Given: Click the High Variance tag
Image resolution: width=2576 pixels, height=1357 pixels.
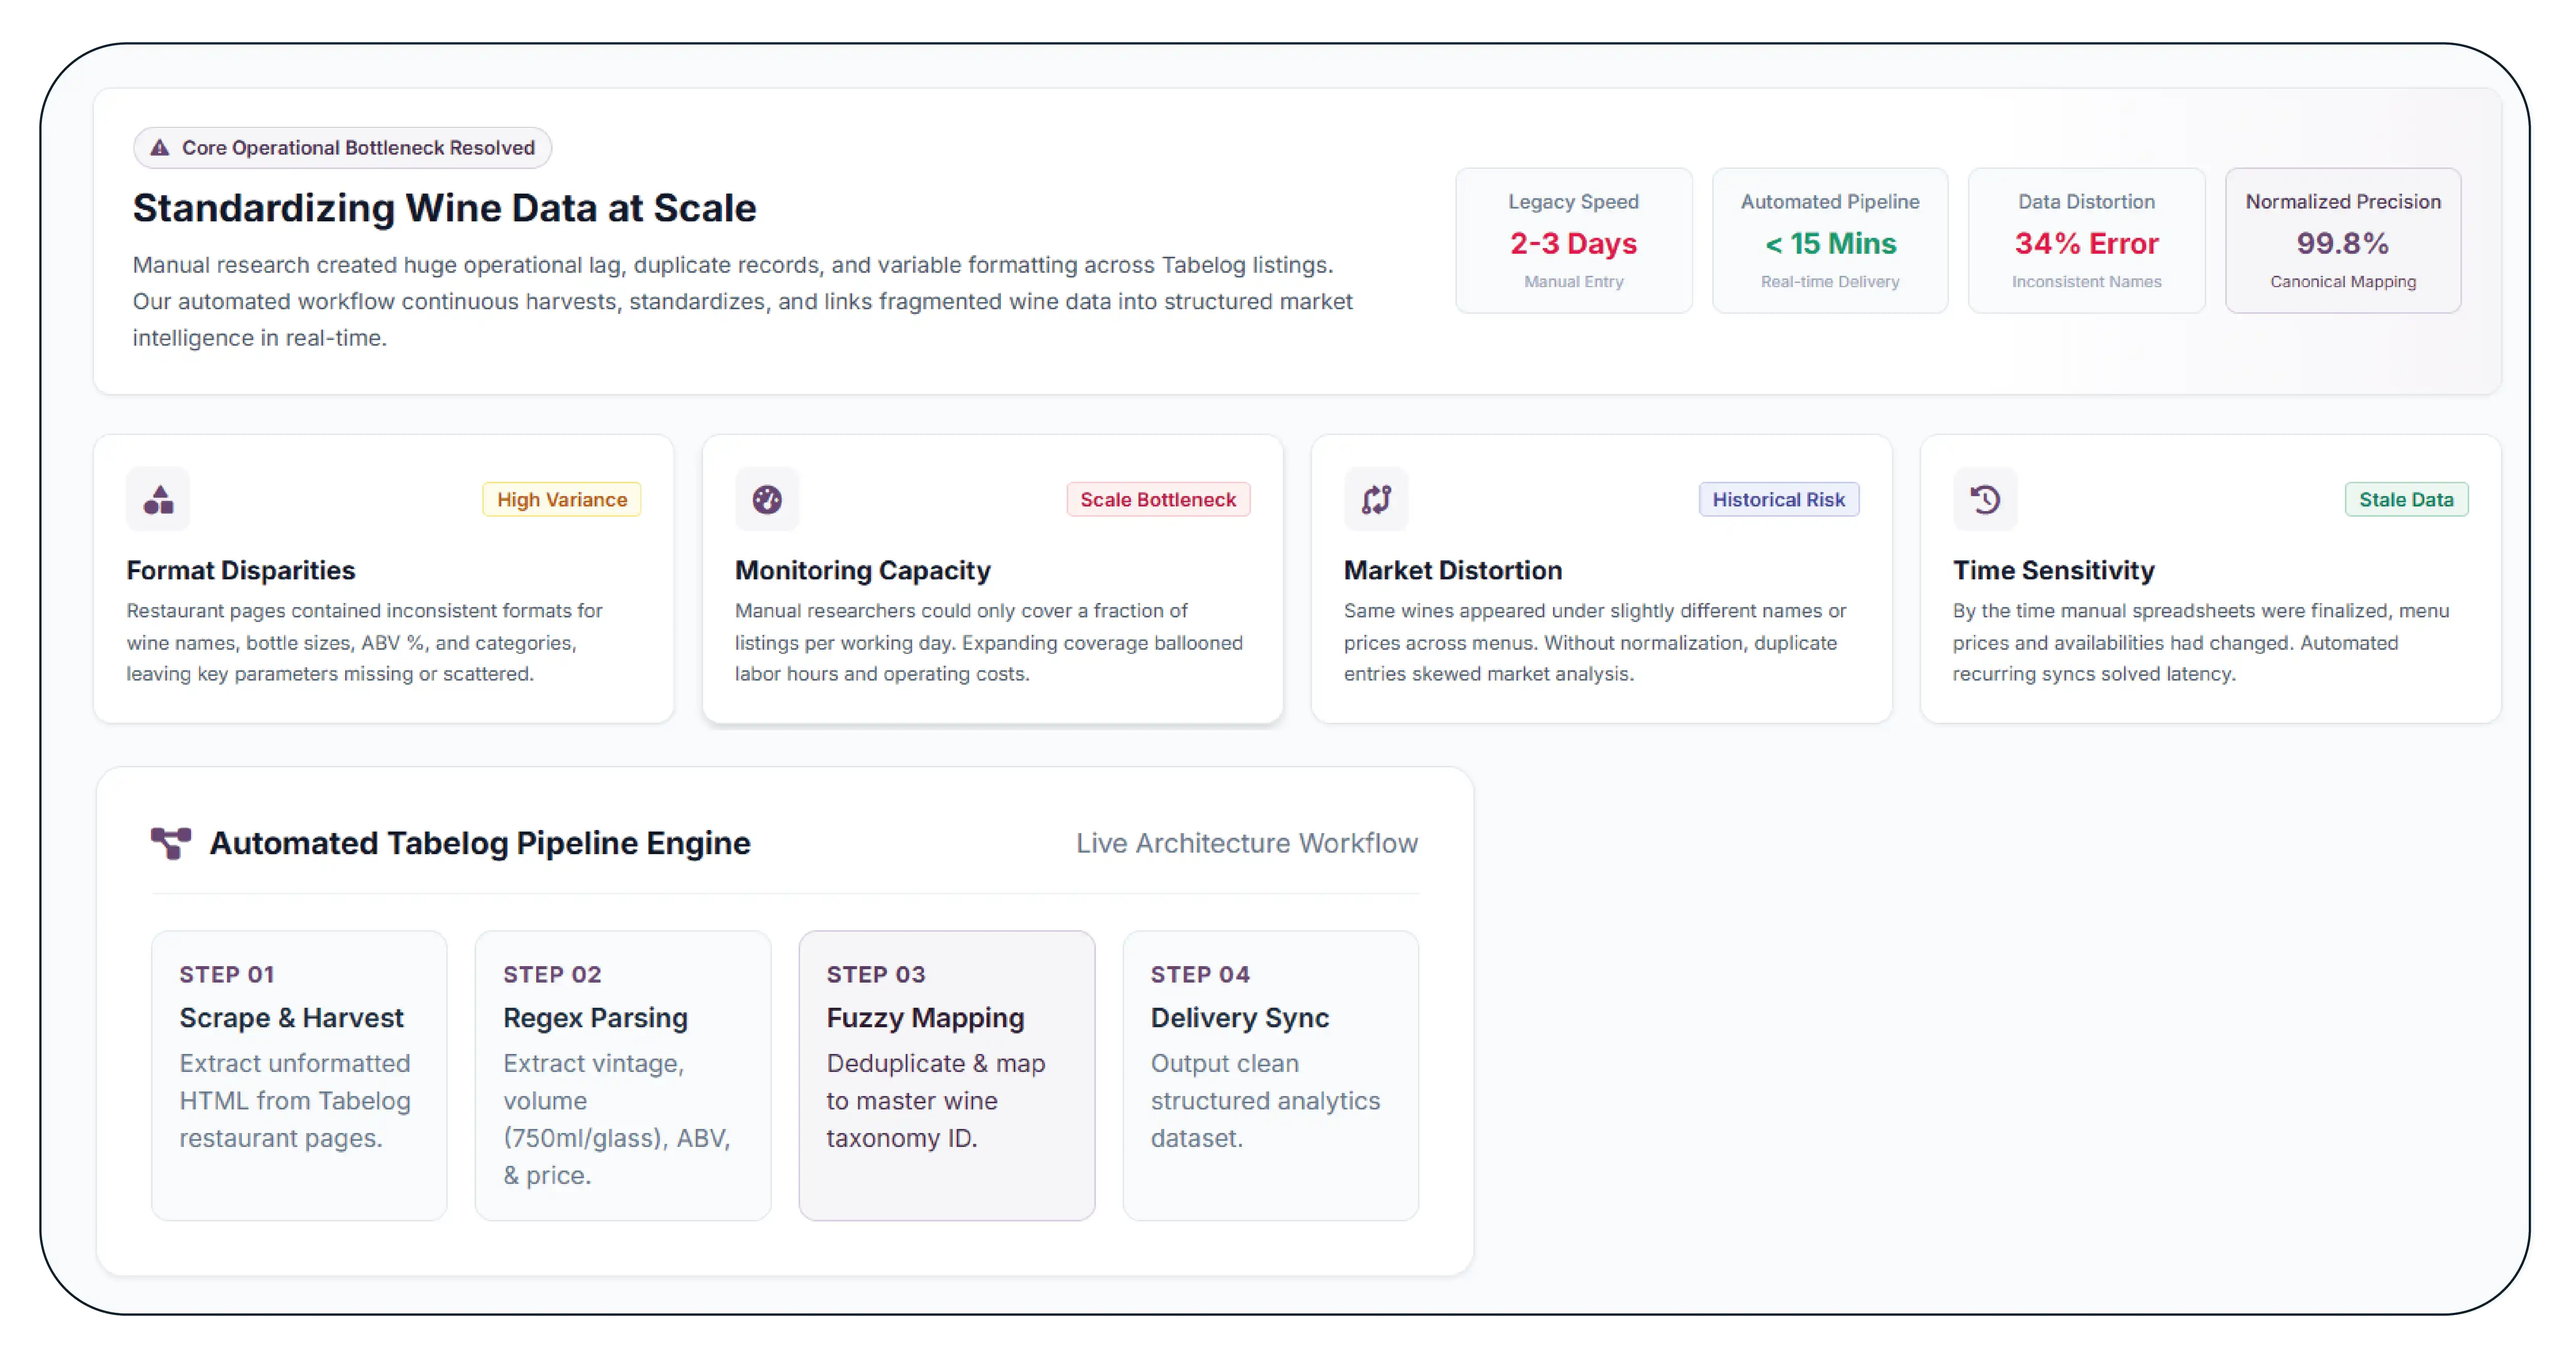Looking at the screenshot, I should [562, 500].
